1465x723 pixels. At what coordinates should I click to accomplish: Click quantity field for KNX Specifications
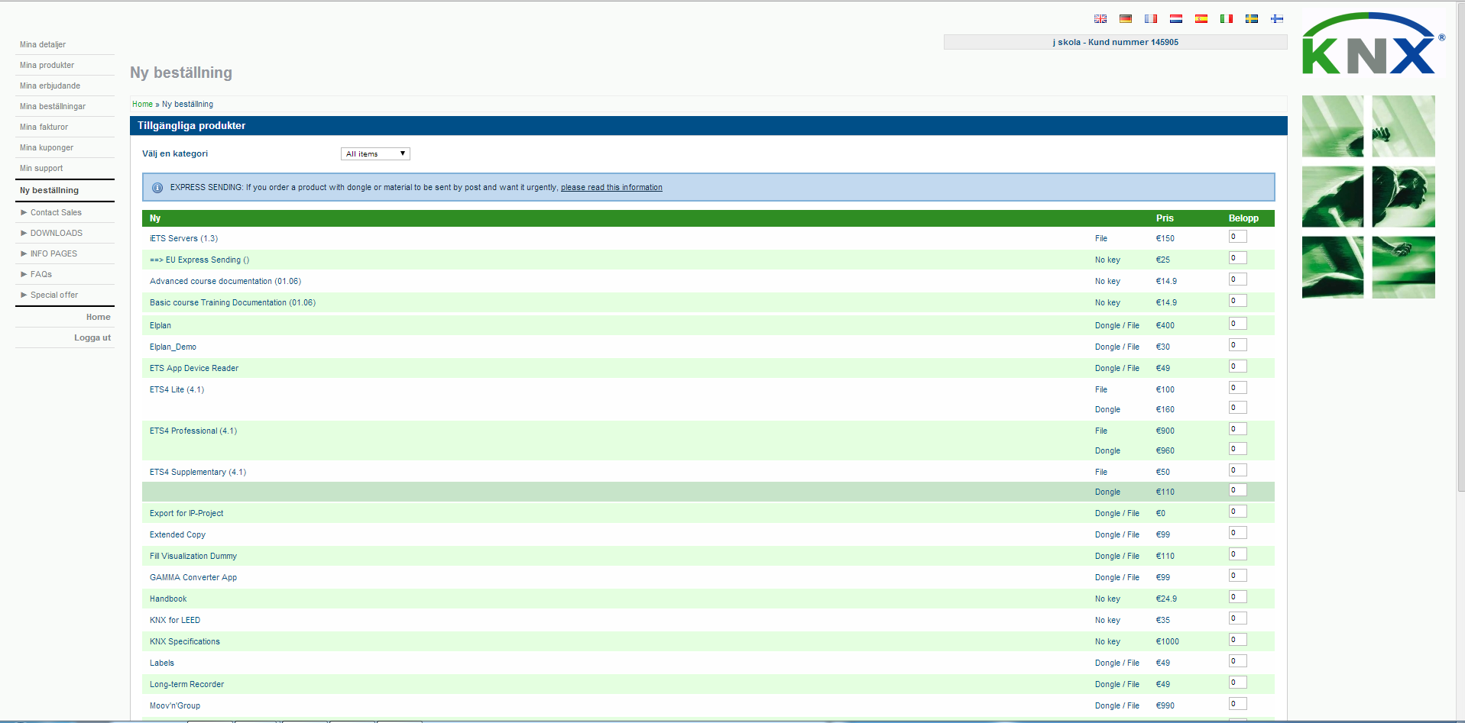[x=1238, y=640]
